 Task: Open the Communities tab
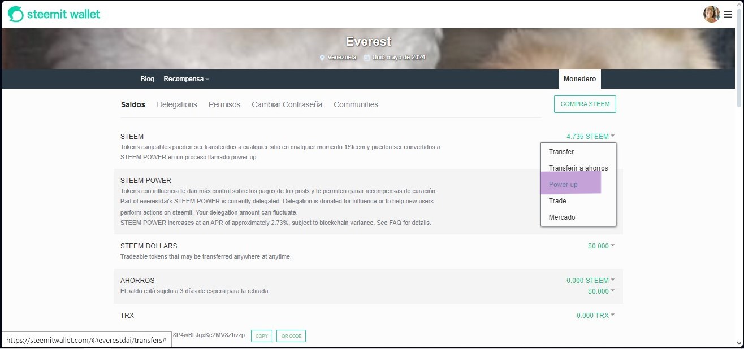(x=356, y=104)
